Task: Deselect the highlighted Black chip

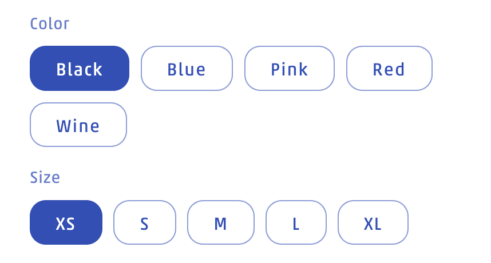Action: tap(80, 69)
